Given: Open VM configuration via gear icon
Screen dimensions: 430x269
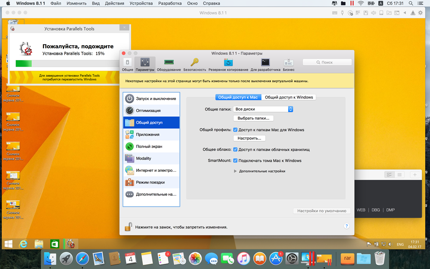Looking at the screenshot, I should pyautogui.click(x=421, y=13).
